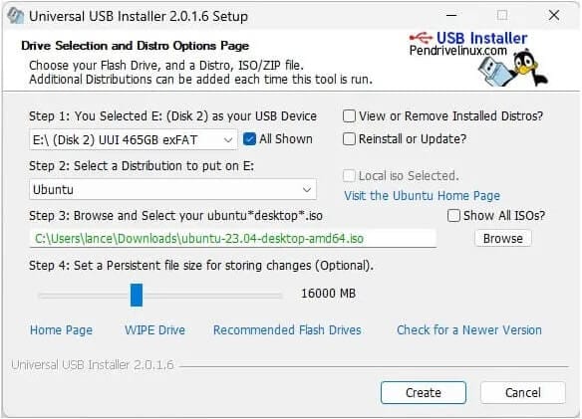Uncheck the All Shown checkbox
The height and width of the screenshot is (419, 582).
249,139
